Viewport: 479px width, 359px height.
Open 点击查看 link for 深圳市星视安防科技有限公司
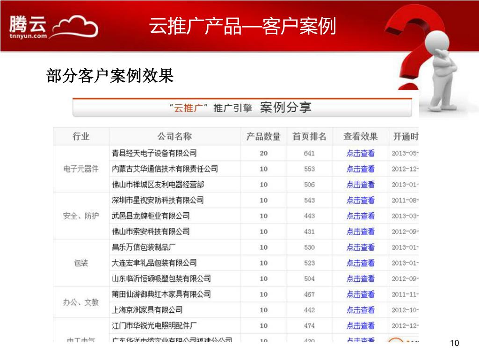[361, 200]
